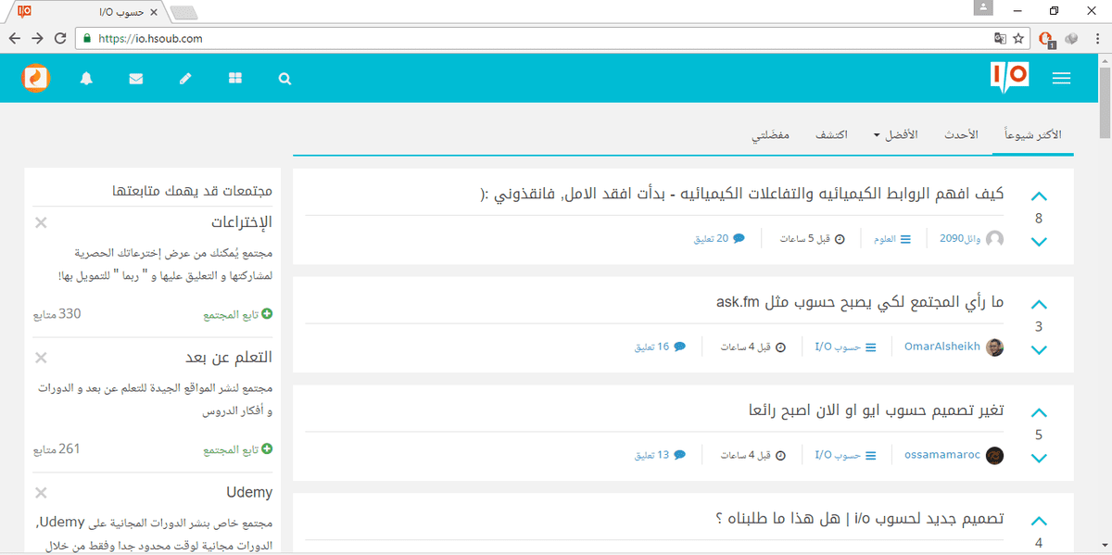This screenshot has height=555, width=1112.
Task: Click the translate page icon
Action: click(999, 39)
